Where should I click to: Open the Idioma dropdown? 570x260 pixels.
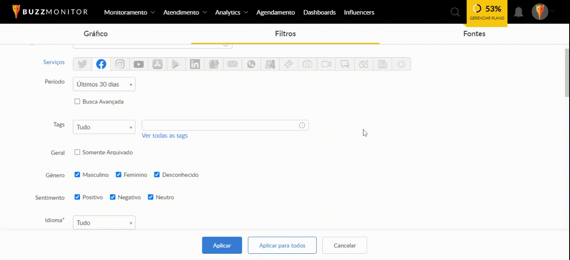click(104, 223)
